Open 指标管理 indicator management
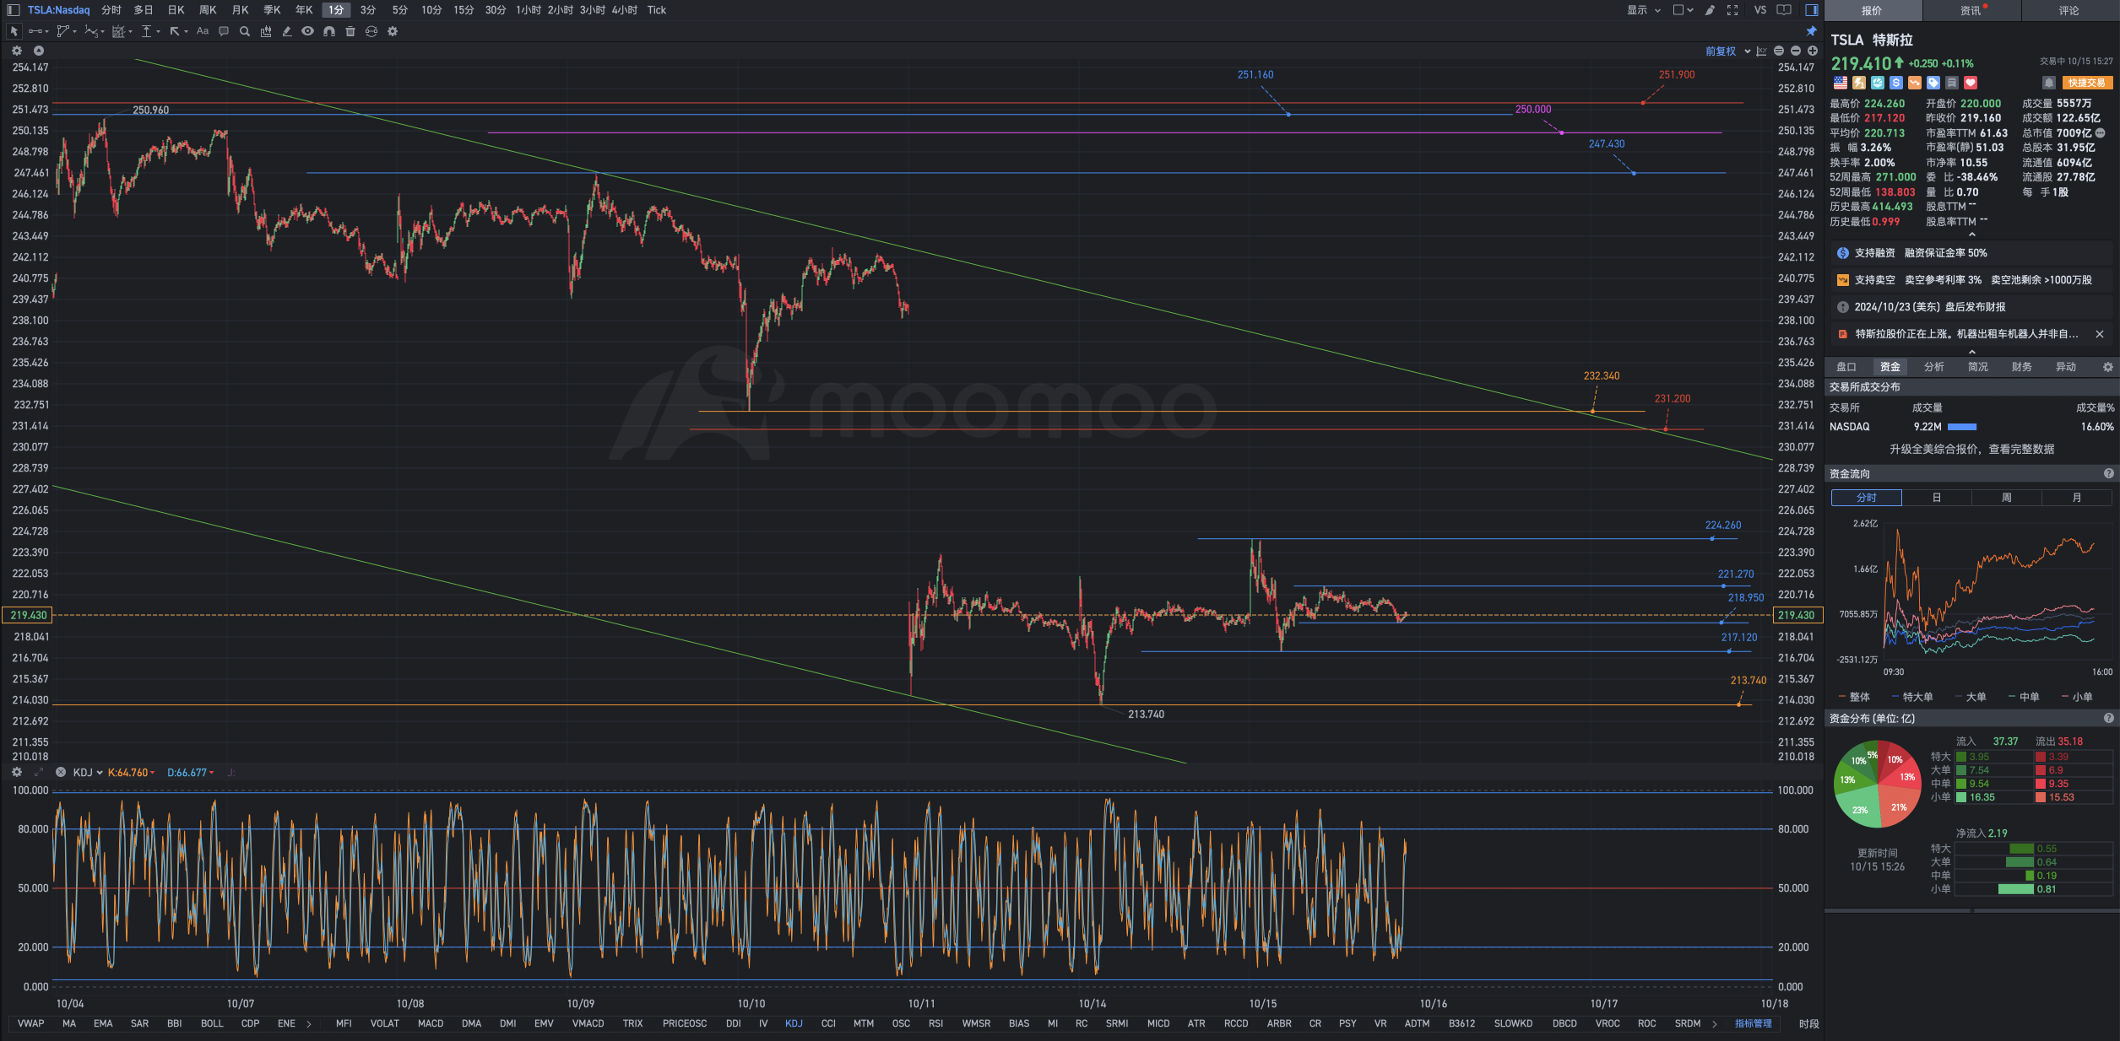Screen dimensions: 2120x1041 pyautogui.click(x=1754, y=1023)
